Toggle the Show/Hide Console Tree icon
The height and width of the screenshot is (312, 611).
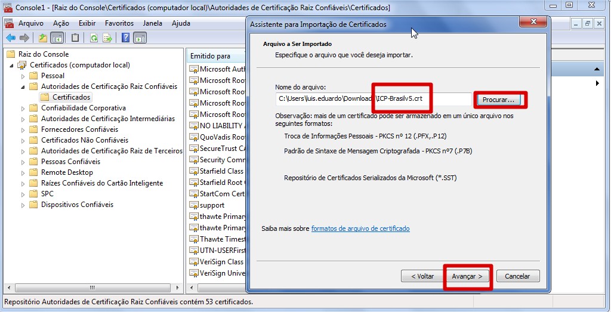57,38
